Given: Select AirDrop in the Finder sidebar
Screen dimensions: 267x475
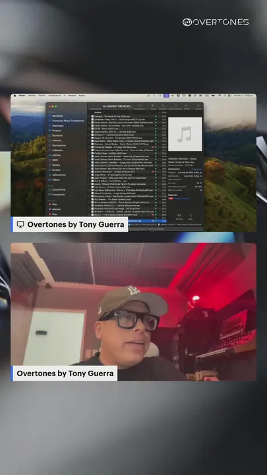Looking at the screenshot, I should 56,155.
